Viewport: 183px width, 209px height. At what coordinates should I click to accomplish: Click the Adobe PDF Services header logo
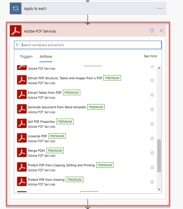(x=16, y=31)
